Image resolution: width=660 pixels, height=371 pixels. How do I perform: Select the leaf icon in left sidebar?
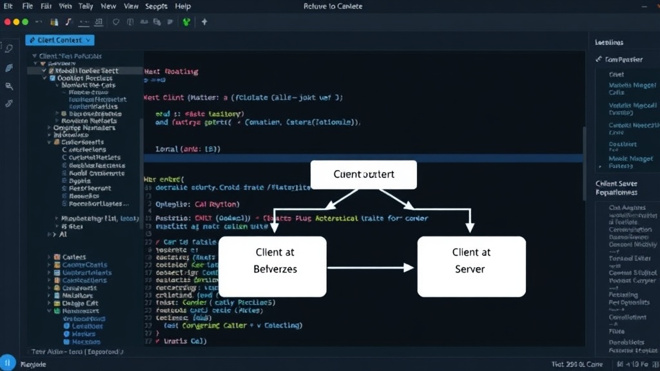click(9, 68)
